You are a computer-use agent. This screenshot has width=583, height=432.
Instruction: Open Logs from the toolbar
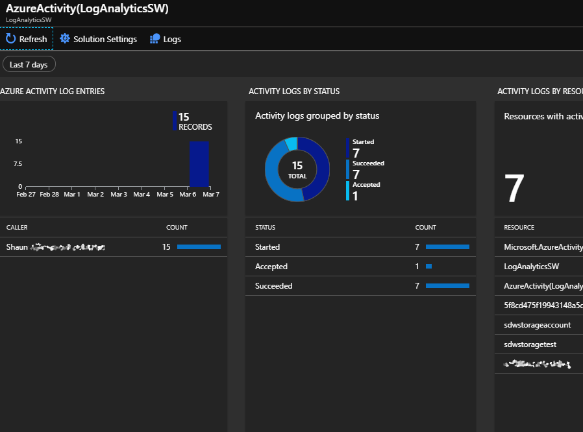point(171,39)
